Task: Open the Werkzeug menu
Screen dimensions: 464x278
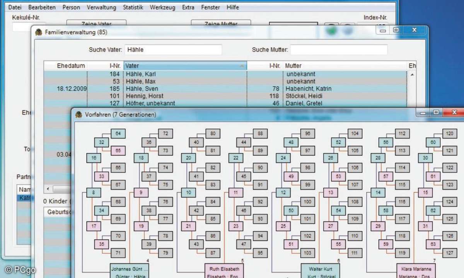Action: point(162,7)
